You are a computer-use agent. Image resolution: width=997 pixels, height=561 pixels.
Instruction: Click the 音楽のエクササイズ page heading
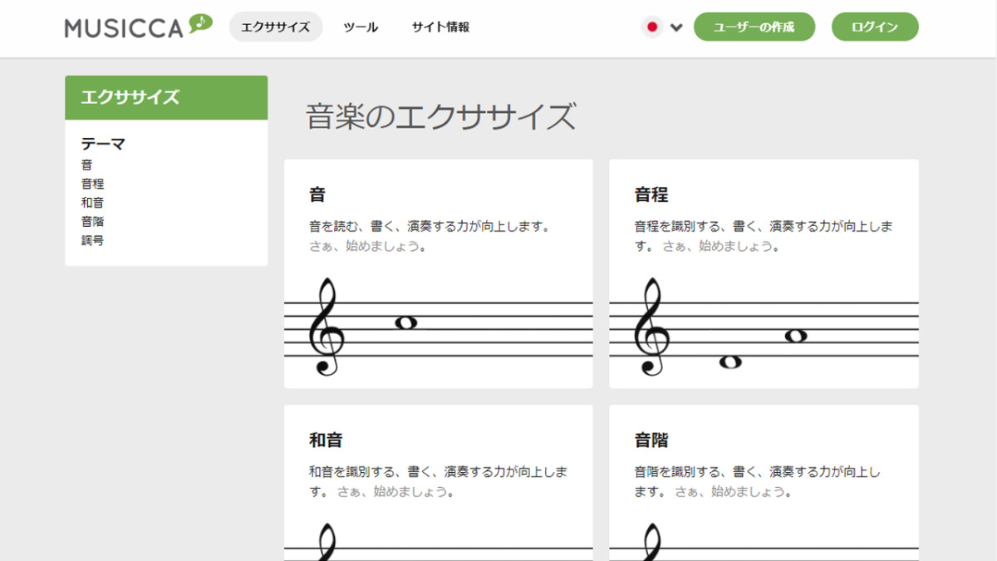440,116
